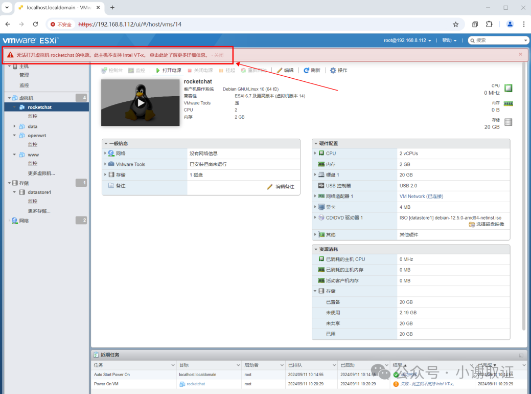Expand the data VM tree node

(x=14, y=126)
